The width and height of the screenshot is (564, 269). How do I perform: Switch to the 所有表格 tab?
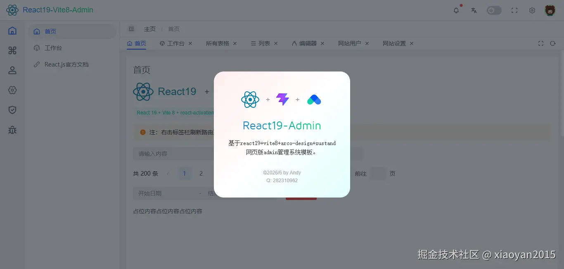[218, 43]
